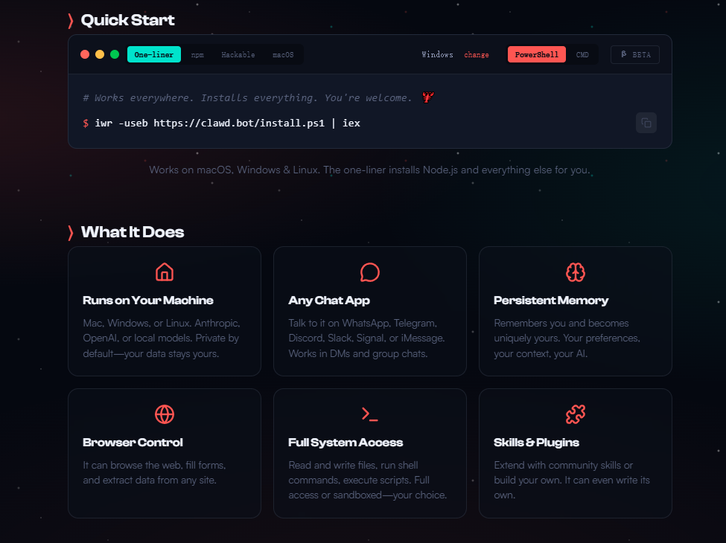Toggle shell to CMD
The height and width of the screenshot is (543, 726).
click(582, 54)
